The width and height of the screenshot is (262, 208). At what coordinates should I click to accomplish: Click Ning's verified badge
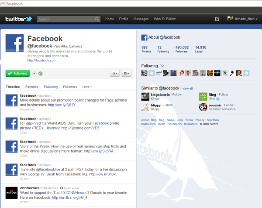218,99
